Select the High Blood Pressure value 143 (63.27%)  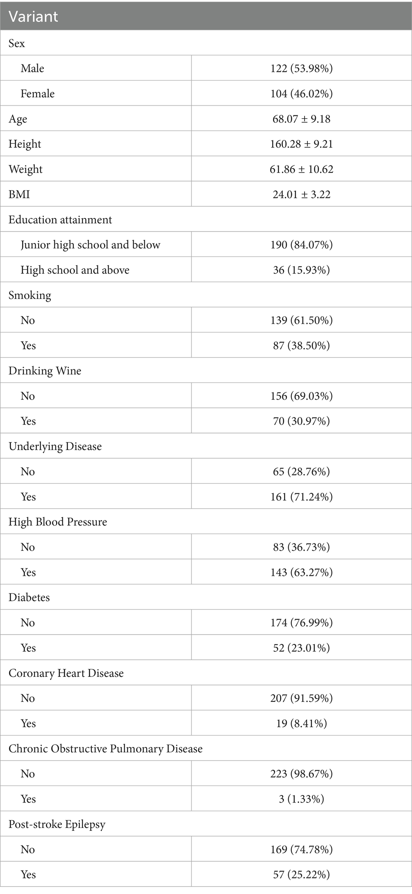301,572
